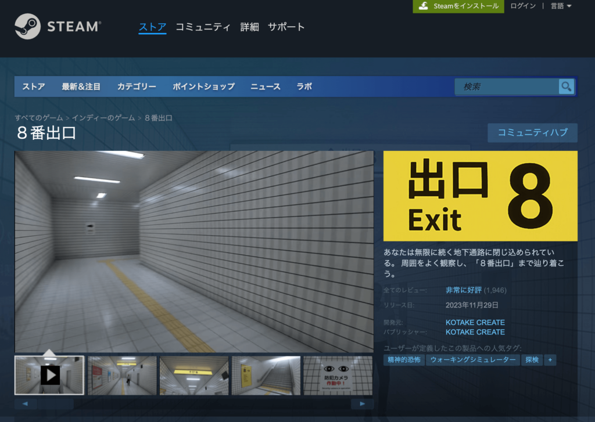Follow the すべてのゲーム breadcrumb

[39, 118]
